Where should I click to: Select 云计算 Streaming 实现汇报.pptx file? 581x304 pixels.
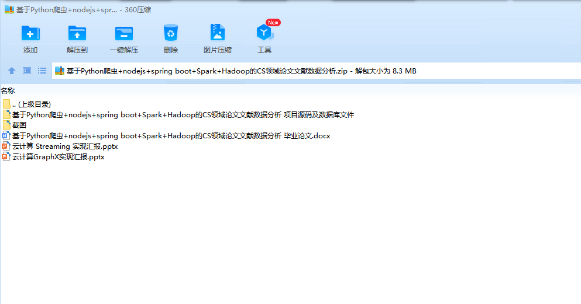(x=60, y=146)
